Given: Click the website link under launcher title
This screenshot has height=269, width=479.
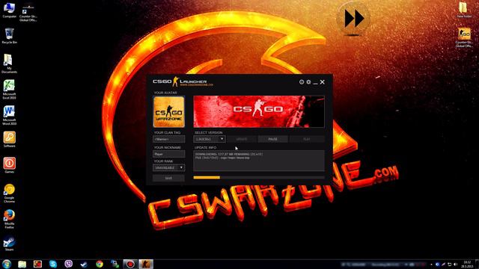Looking at the screenshot, I should (196, 85).
